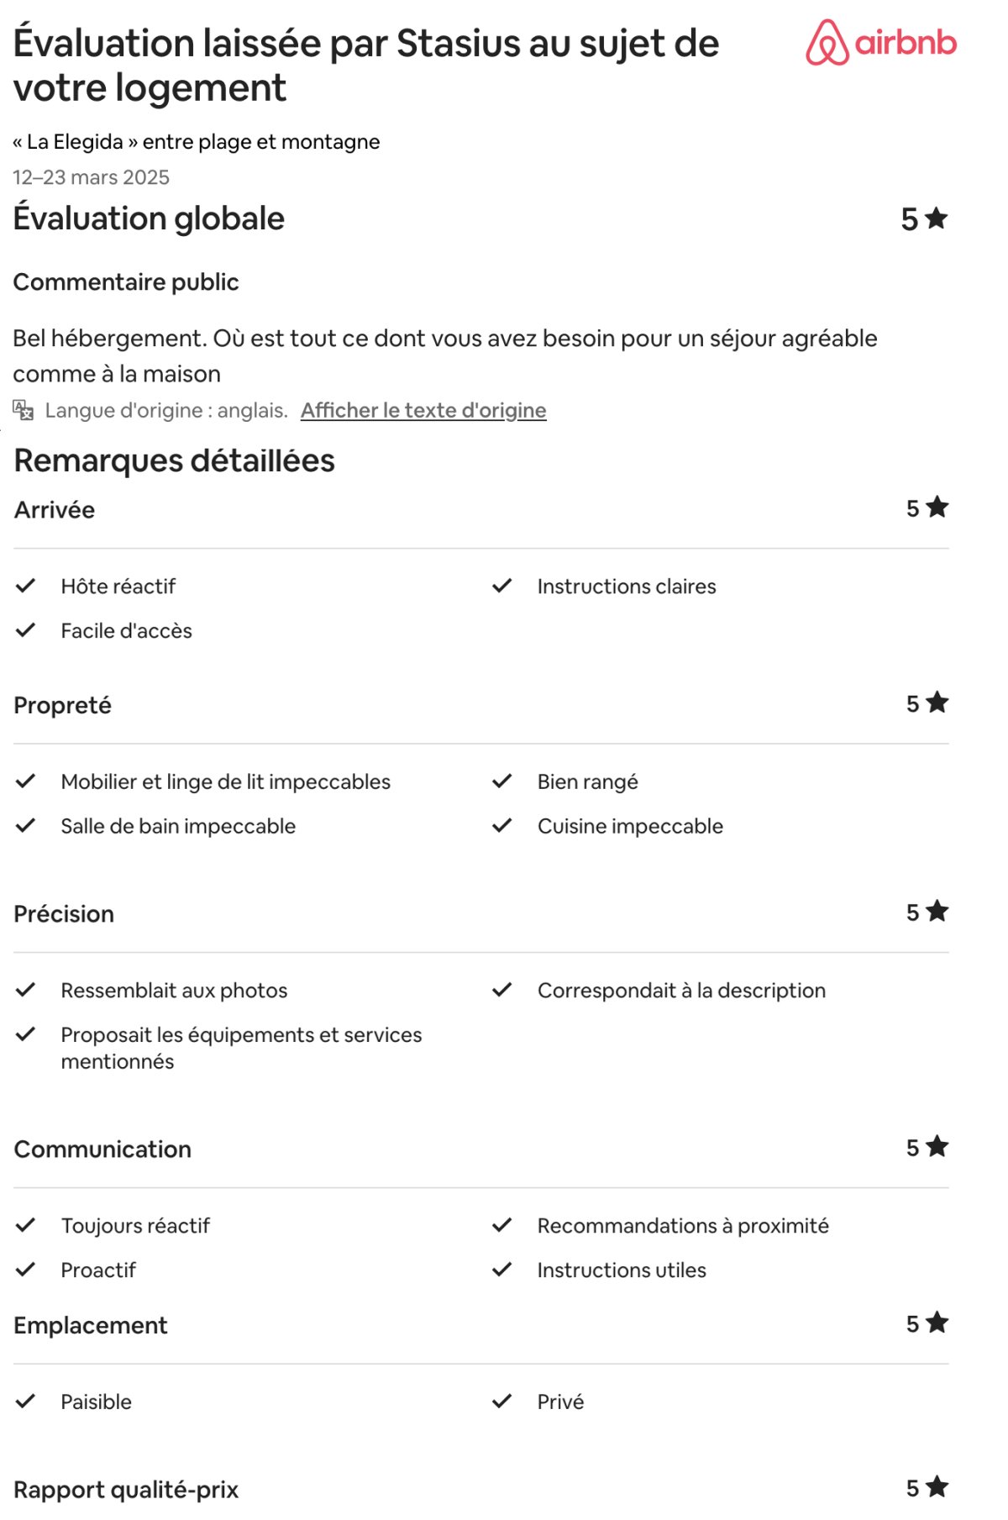Click the Emplacement rating star icon
Viewport: 1008px width, 1520px height.
click(937, 1323)
